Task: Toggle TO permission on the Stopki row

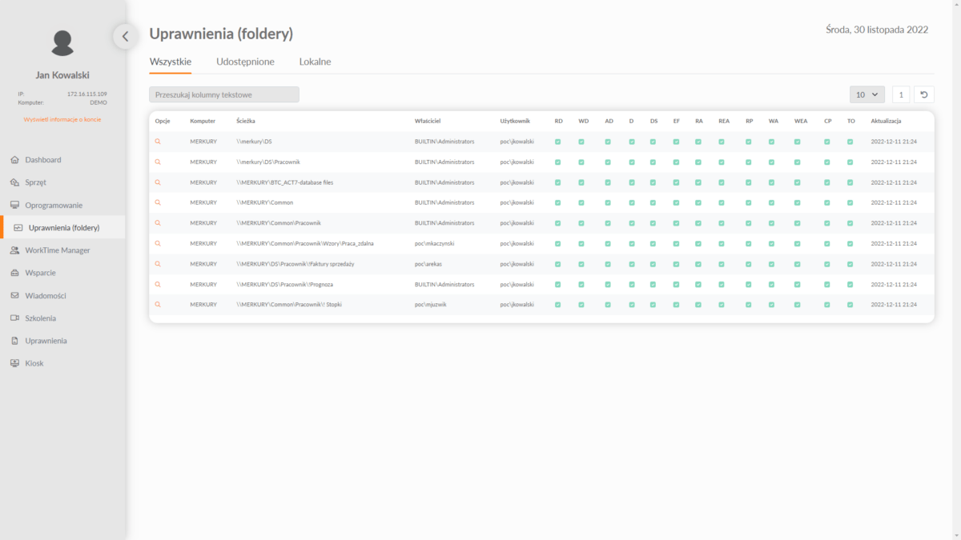Action: 851,304
